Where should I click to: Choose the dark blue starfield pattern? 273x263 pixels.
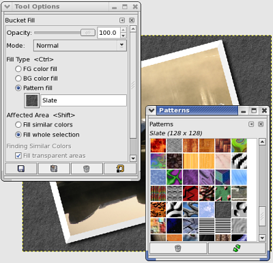174,225
